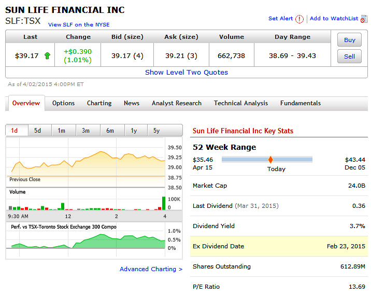Open Set Alert link

281,19
